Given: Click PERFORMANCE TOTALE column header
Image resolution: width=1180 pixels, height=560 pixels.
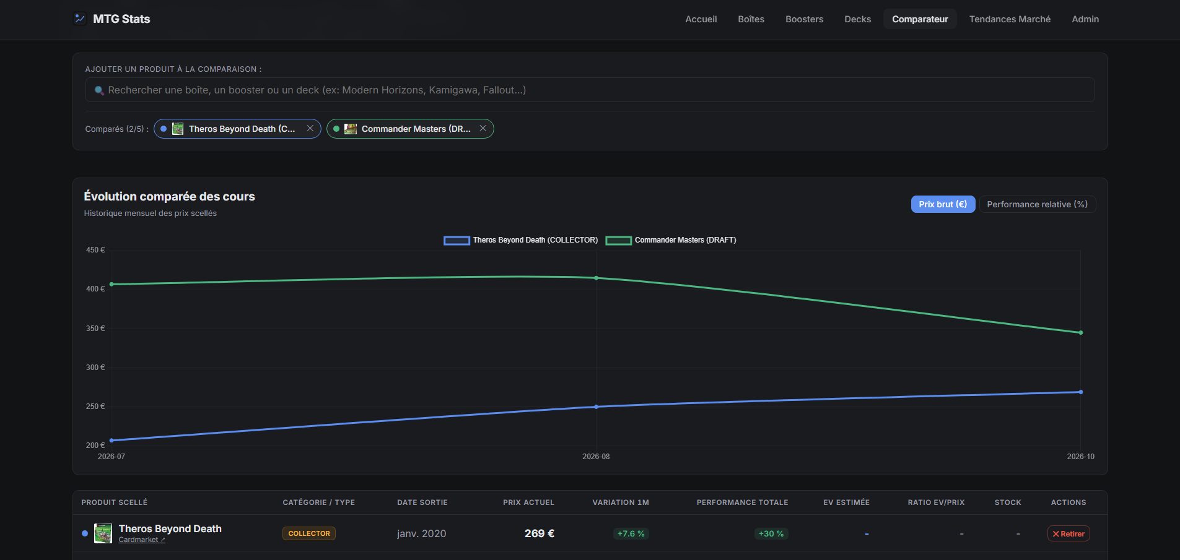Looking at the screenshot, I should click(x=742, y=502).
